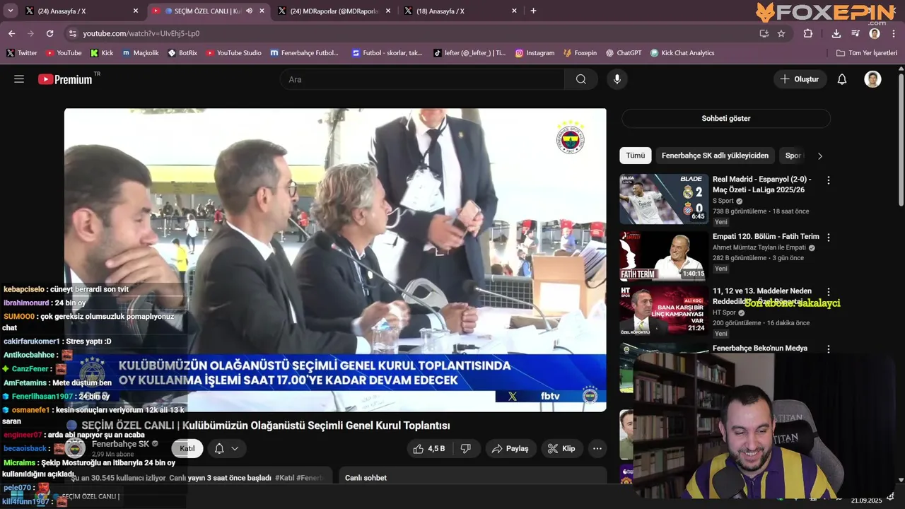Focus the YouTube Ara search field
Viewport: 905px width, 509px height.
click(x=422, y=79)
